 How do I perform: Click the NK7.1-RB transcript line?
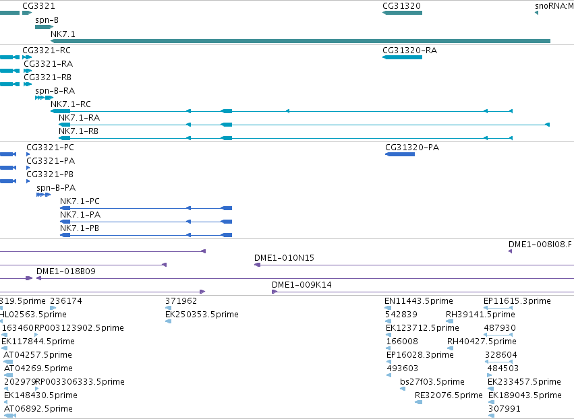click(285, 138)
